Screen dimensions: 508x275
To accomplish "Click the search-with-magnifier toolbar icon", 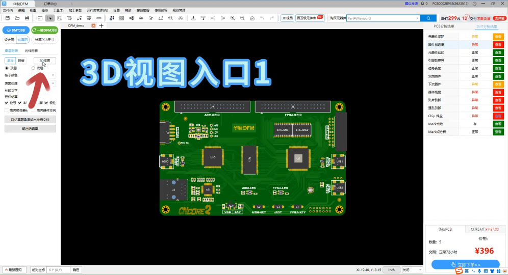I will point(170,18).
